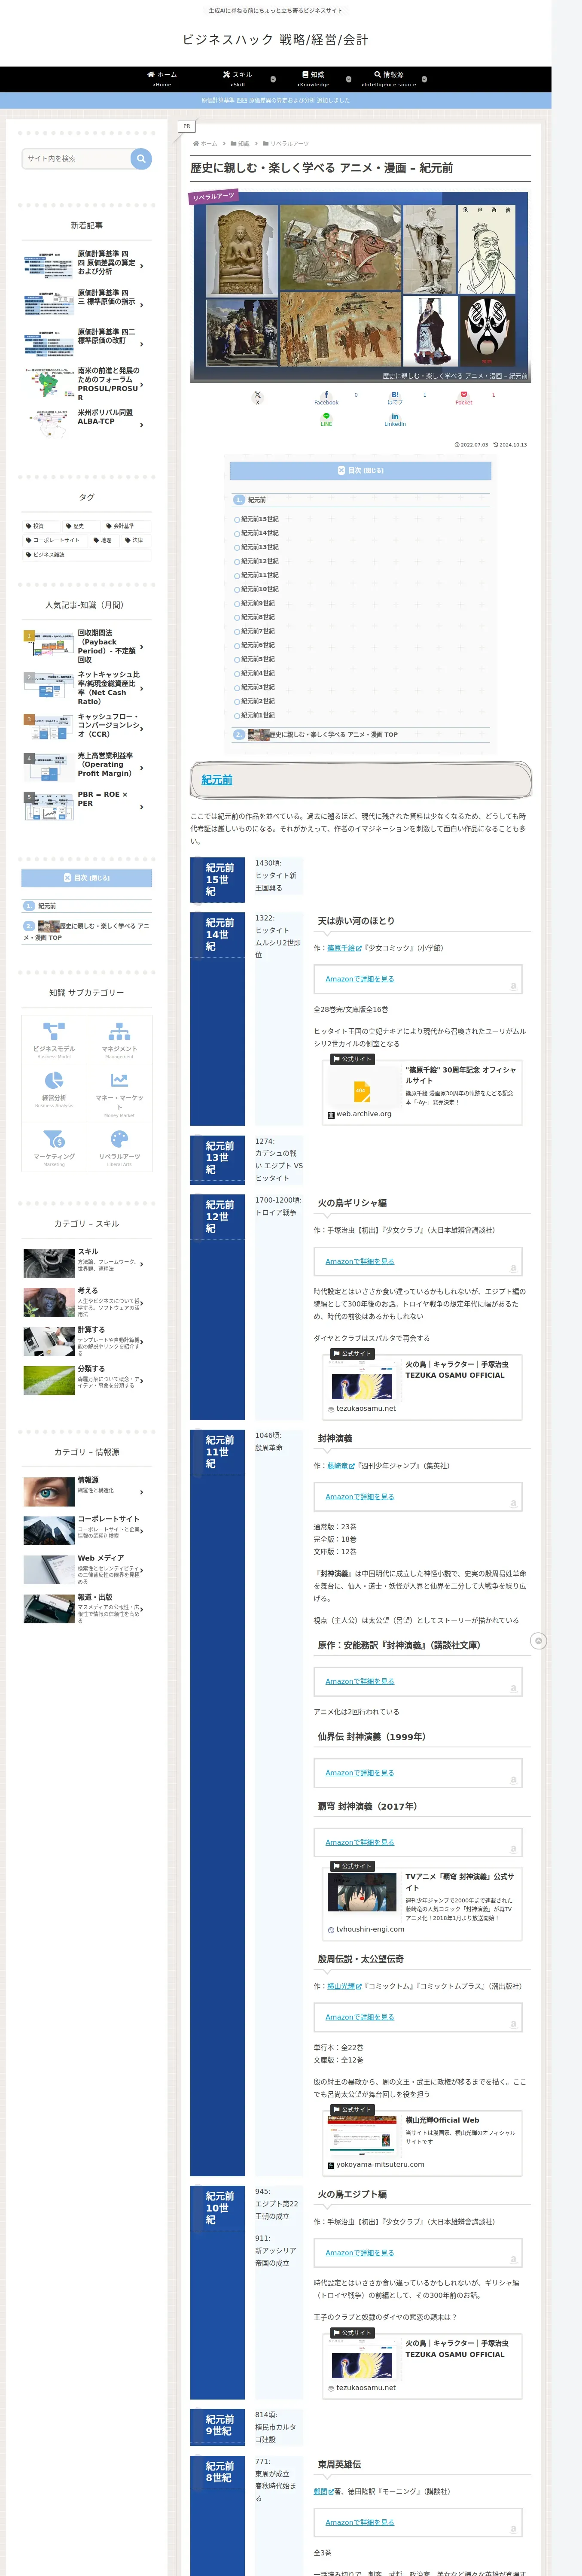The height and width of the screenshot is (2576, 582).
Task: Click the scroll-to-top round button
Action: [538, 1641]
